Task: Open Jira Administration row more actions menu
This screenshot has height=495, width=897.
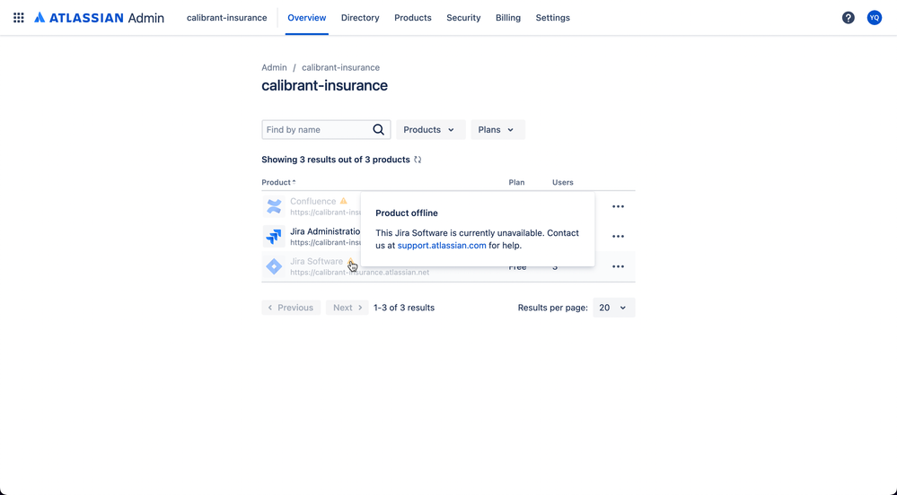Action: click(618, 236)
